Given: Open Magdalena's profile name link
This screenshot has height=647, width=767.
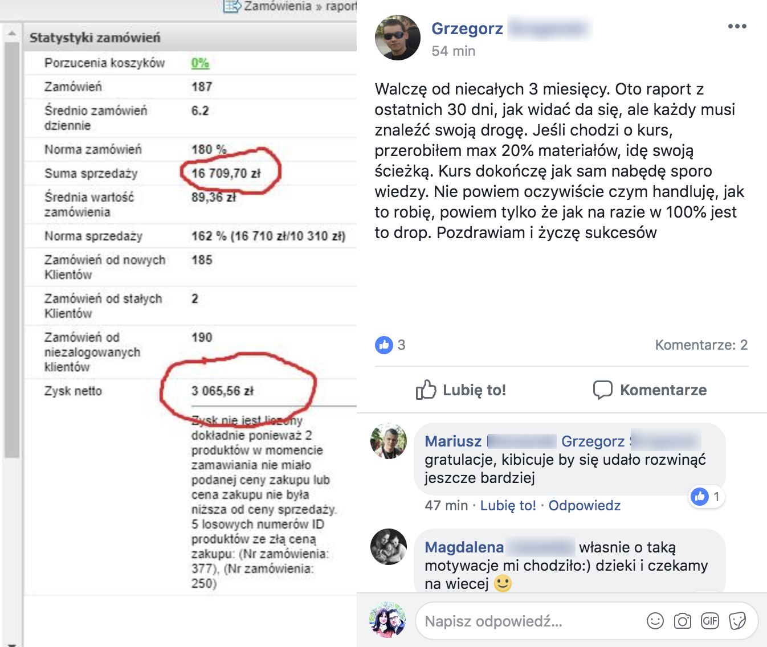Looking at the screenshot, I should tap(464, 547).
